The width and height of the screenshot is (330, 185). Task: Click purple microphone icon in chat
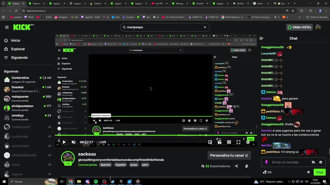click(266, 162)
